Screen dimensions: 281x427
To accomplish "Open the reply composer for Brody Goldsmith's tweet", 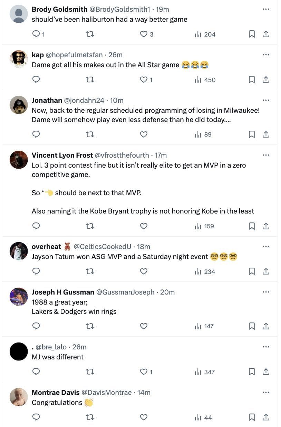I will 36,34.
